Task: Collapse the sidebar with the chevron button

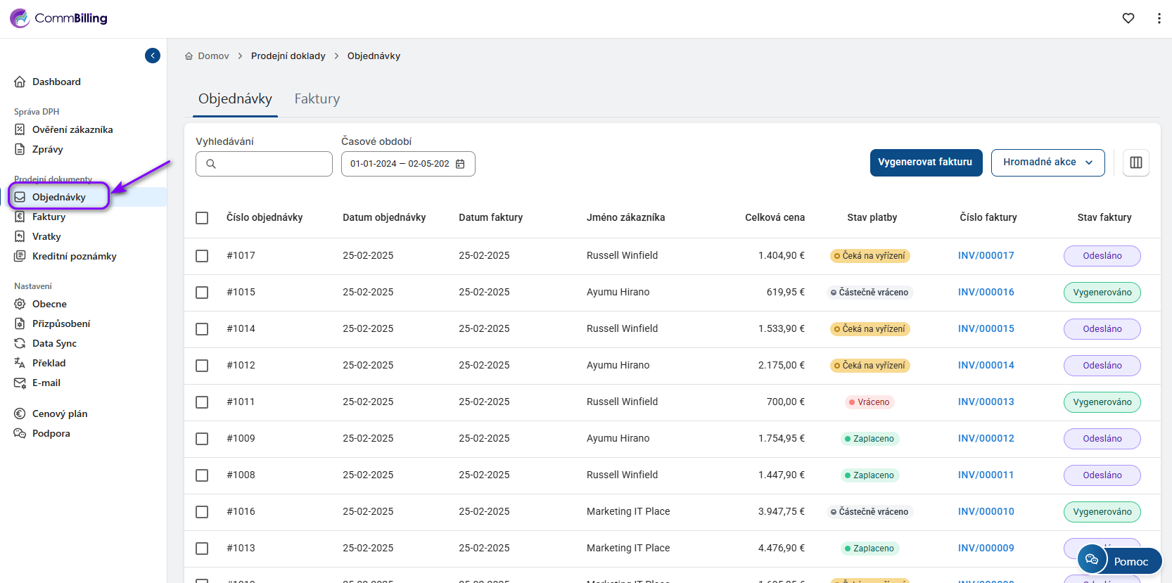Action: click(x=153, y=56)
